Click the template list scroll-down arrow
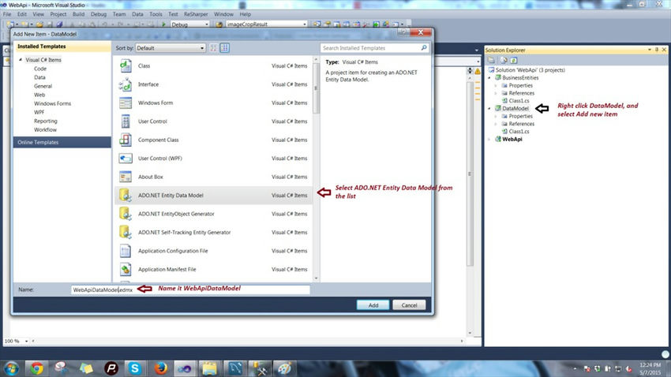The height and width of the screenshot is (377, 671). point(317,278)
